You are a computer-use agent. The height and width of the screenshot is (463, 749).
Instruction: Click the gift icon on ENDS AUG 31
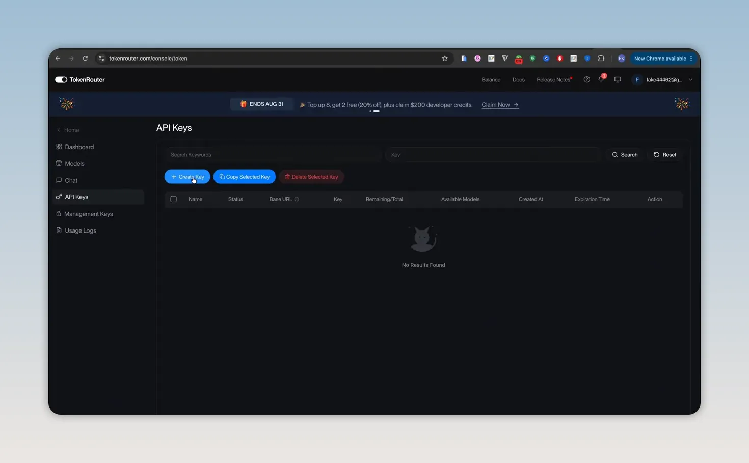(x=244, y=104)
